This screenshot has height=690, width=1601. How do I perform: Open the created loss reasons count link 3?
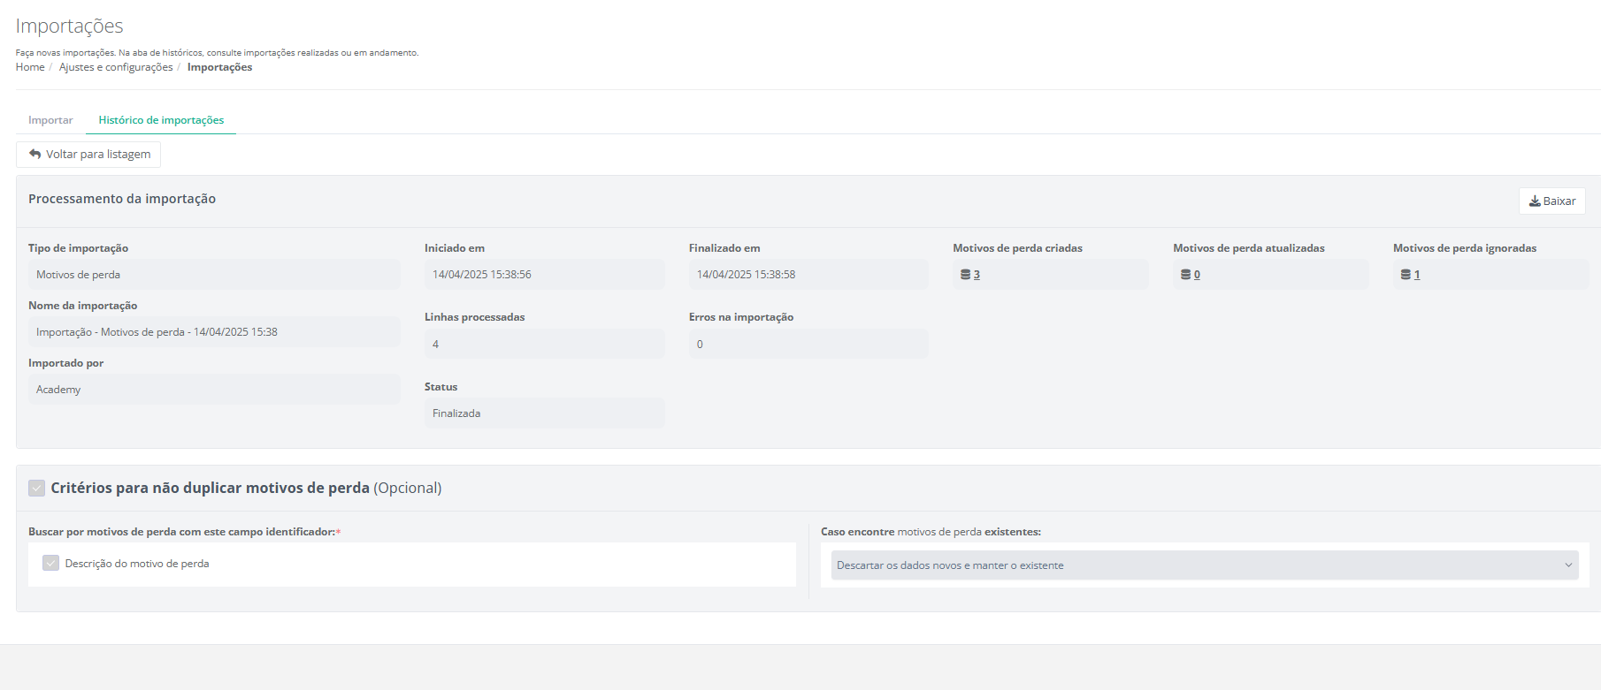(x=977, y=275)
